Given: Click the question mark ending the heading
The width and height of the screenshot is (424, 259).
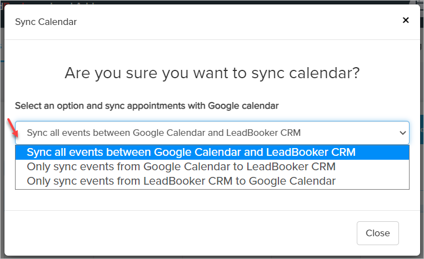Looking at the screenshot, I should 356,73.
